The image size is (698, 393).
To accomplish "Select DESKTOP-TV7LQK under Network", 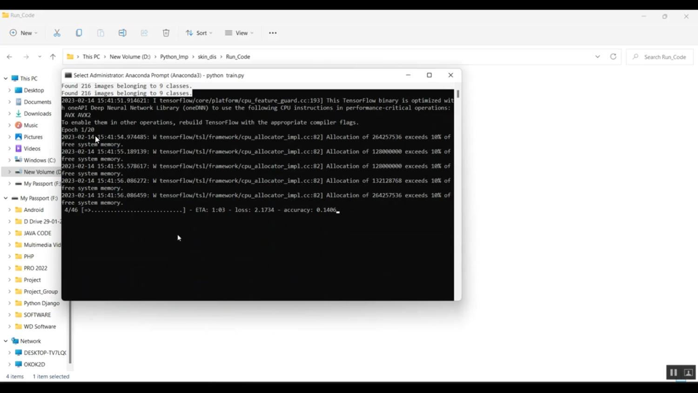I will click(45, 353).
